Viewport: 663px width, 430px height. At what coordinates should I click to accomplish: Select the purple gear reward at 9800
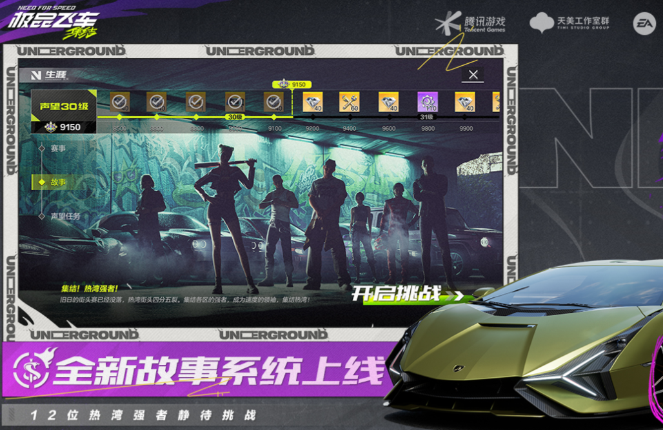428,102
